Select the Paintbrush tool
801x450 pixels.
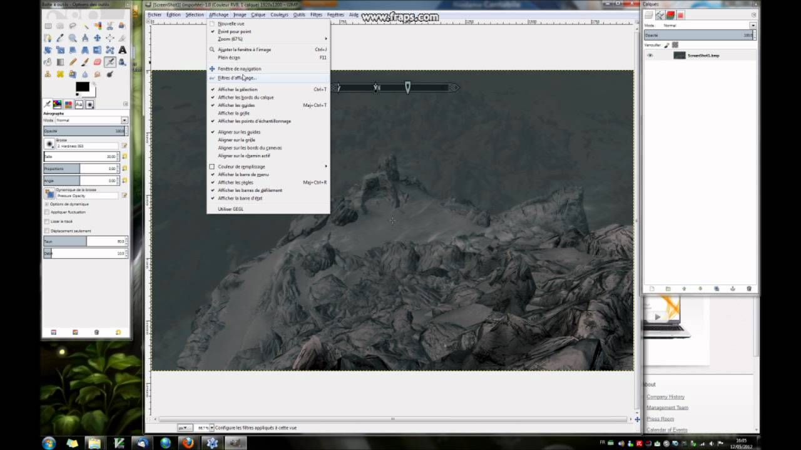coord(85,62)
